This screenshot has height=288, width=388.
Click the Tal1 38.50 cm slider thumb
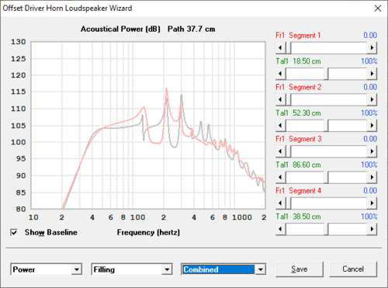click(x=326, y=229)
